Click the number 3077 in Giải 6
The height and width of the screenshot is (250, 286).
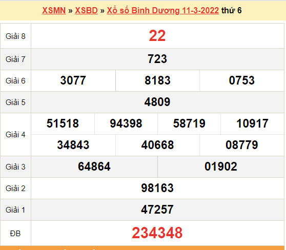(x=73, y=80)
